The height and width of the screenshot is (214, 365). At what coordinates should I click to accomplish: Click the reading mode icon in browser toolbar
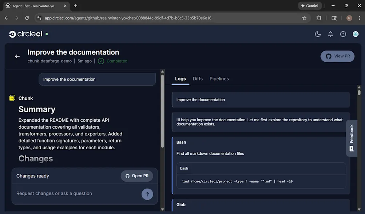(334, 18)
